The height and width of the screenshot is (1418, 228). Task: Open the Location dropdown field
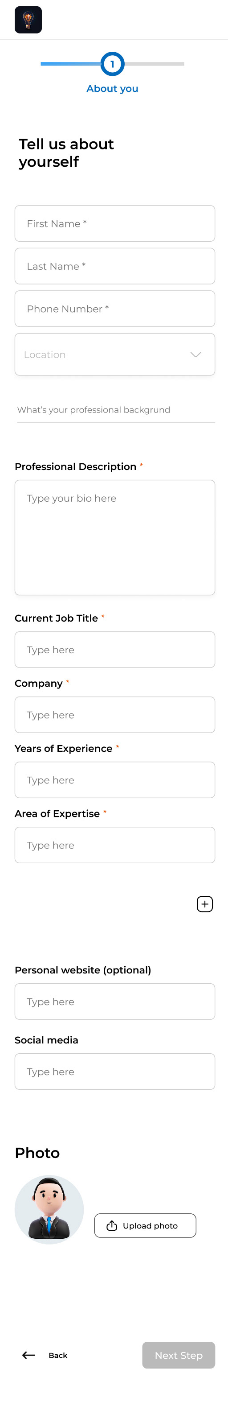115,354
